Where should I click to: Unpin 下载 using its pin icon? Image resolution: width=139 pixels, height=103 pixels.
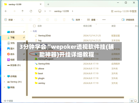point(24,37)
